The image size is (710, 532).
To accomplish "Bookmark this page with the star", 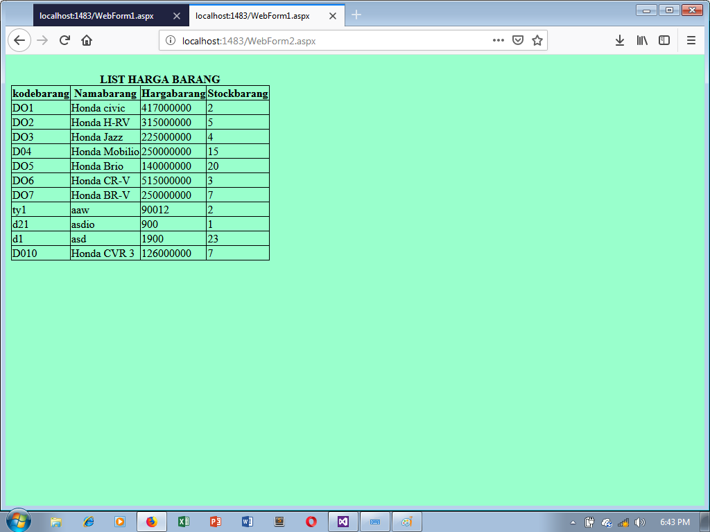I will [537, 40].
